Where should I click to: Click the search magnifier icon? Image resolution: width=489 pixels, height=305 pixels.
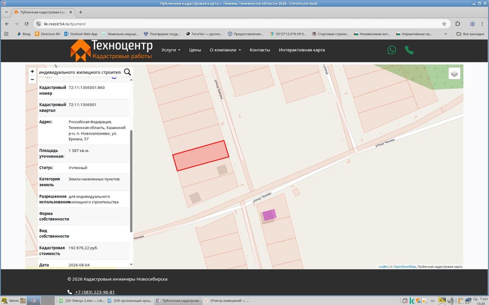[127, 72]
